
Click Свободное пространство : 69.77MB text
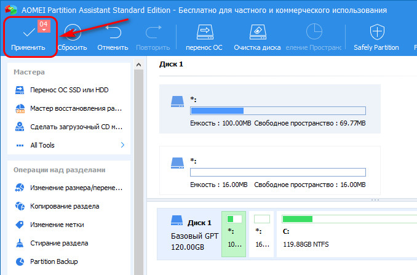pos(310,123)
